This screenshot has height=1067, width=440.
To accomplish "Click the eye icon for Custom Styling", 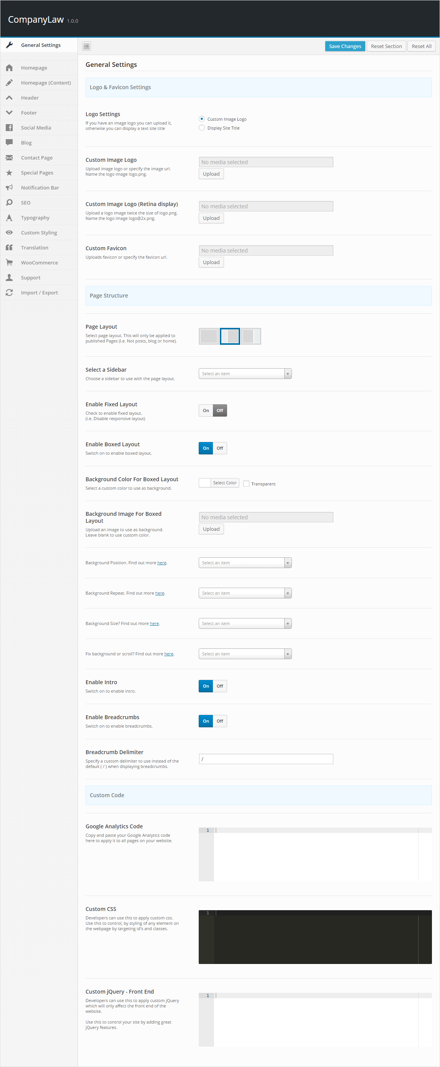I will [10, 233].
